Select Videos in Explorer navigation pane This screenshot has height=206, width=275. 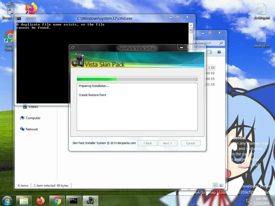(31, 107)
